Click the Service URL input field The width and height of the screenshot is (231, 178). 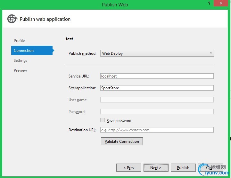tap(157, 76)
